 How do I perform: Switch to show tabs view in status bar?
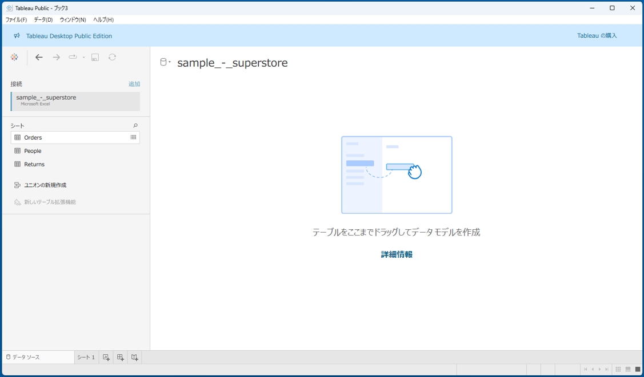[638, 370]
